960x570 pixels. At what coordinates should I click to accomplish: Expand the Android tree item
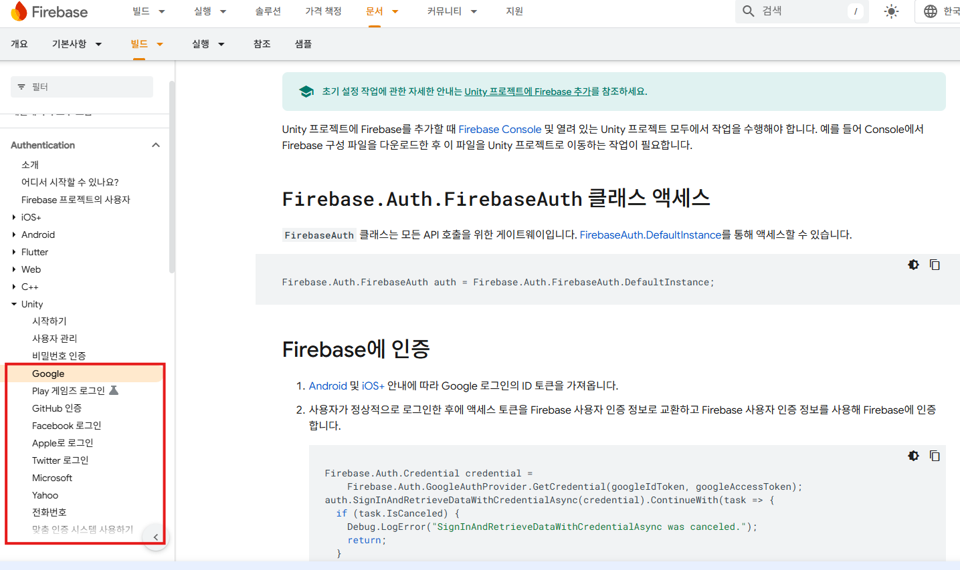[14, 235]
